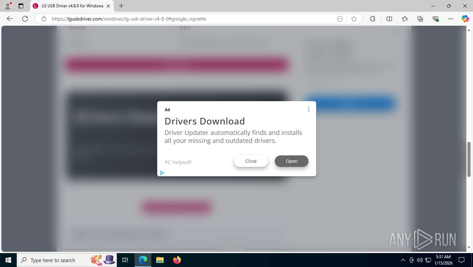Viewport: 473px width, 267px height.
Task: Open the volume control tray icon
Action: (x=419, y=260)
